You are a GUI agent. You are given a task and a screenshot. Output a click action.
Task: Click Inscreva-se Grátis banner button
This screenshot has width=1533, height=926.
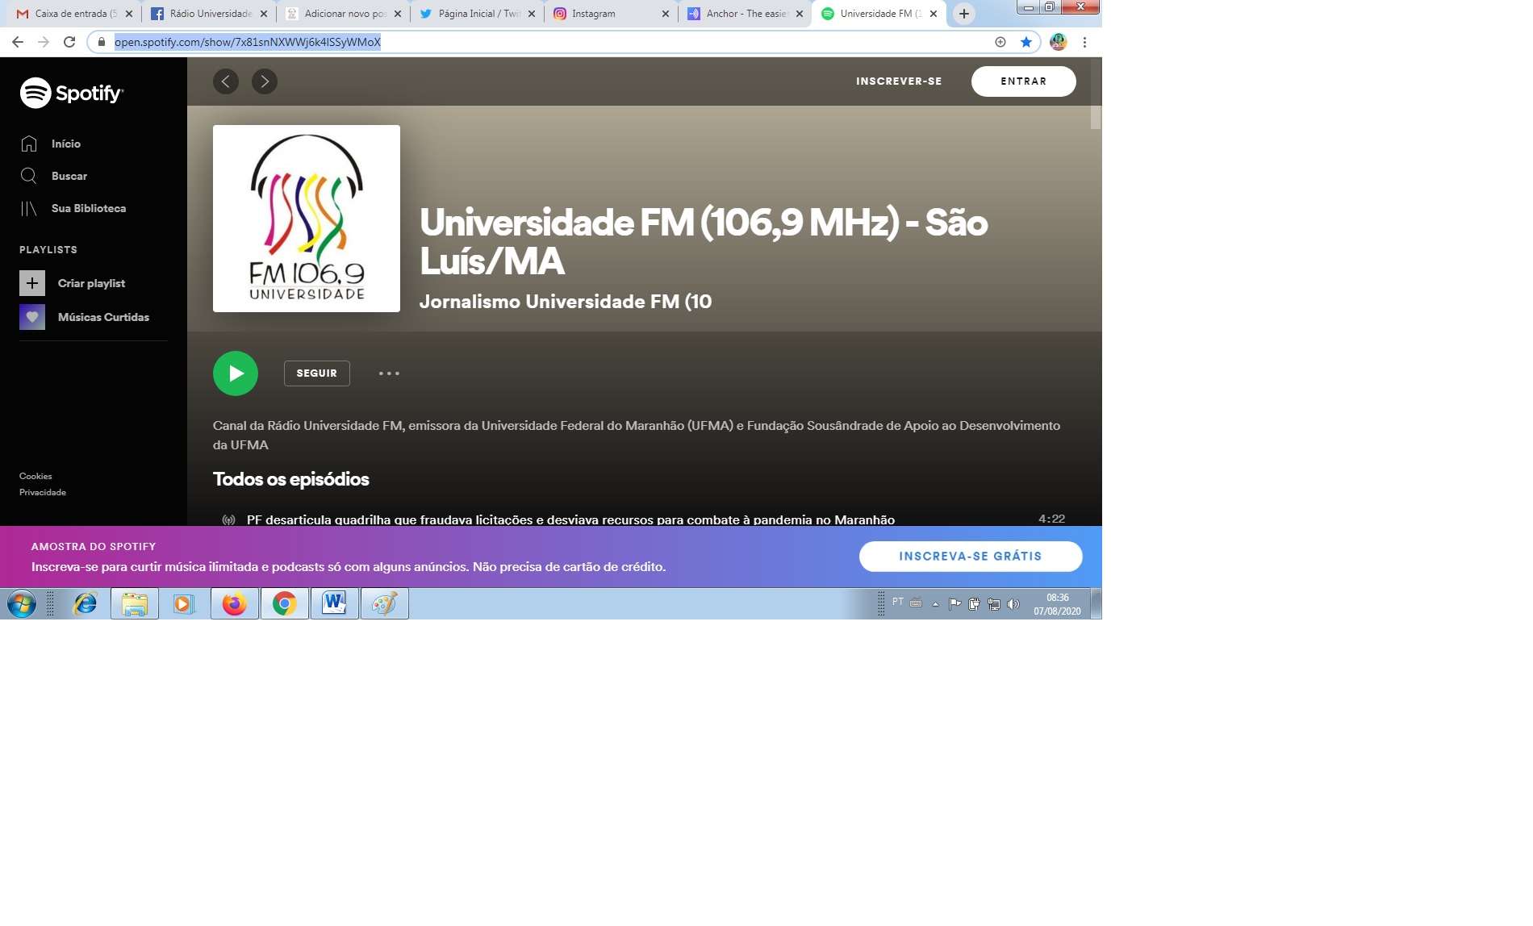970,557
